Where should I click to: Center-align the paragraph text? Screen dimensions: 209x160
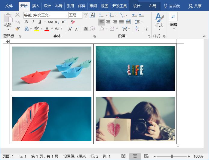[x=108, y=22]
